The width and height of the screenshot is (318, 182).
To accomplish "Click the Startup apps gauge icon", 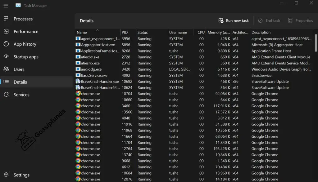I will 6,56.
